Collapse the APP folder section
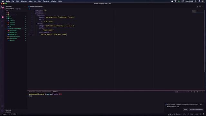This screenshot has width=206, height=116. click(x=7, y=11)
